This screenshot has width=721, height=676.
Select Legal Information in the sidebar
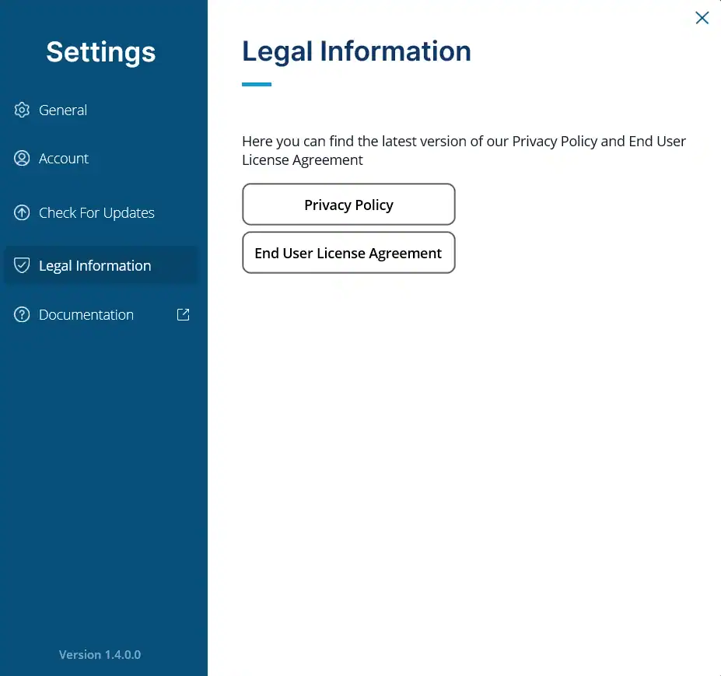95,265
